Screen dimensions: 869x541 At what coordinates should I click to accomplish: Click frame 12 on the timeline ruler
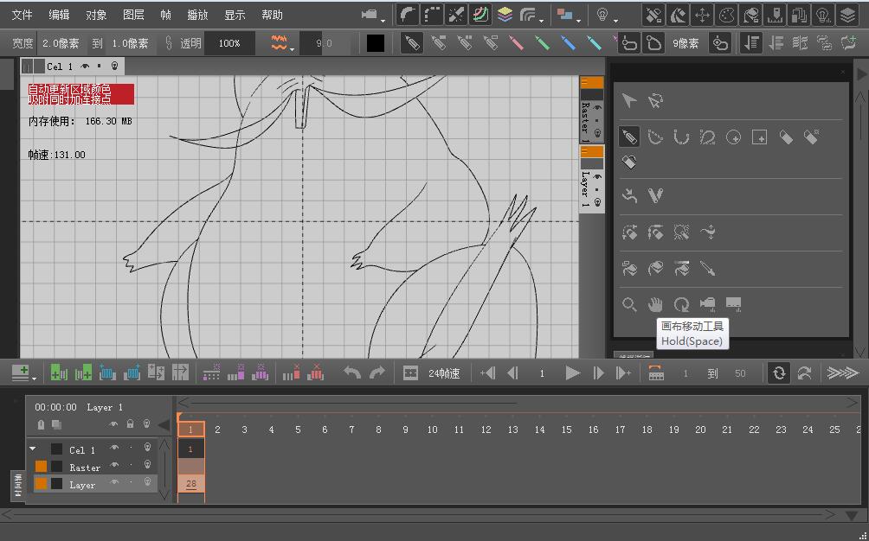486,430
